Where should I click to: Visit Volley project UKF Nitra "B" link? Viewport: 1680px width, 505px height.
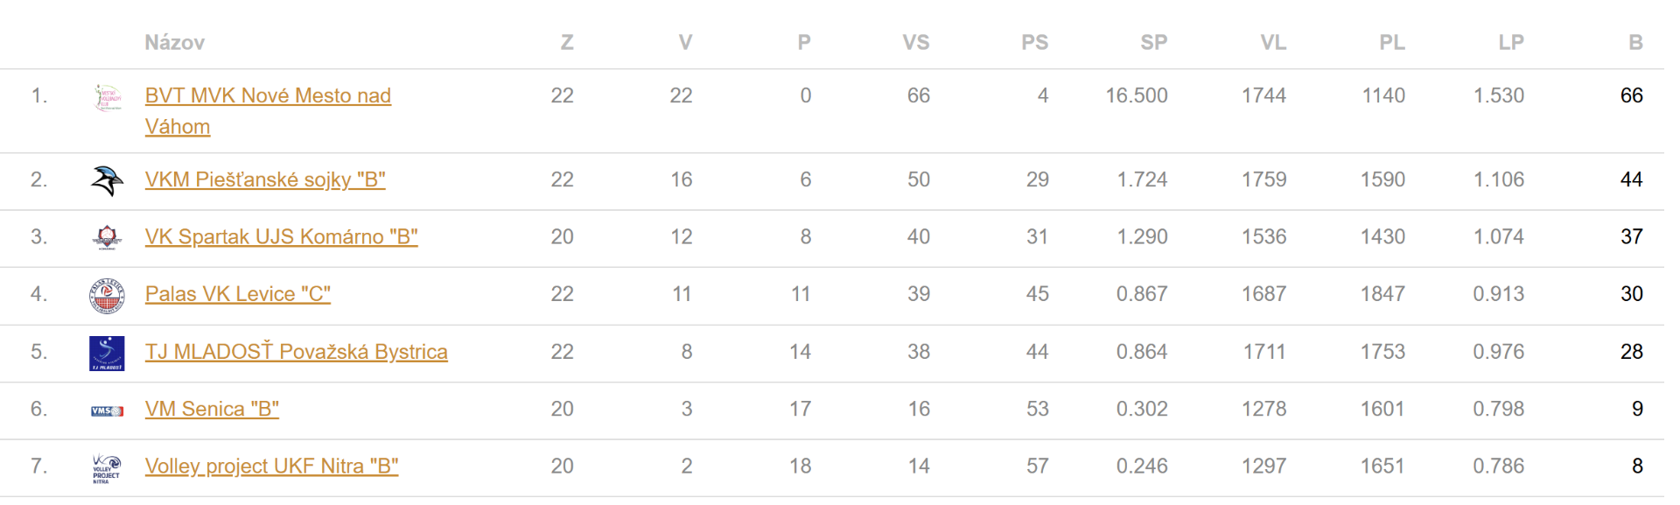[x=271, y=466]
